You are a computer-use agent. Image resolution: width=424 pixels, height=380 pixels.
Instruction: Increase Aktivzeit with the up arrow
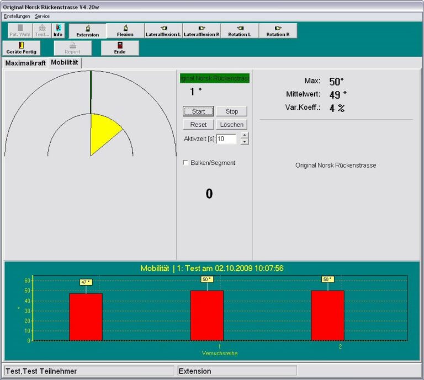pyautogui.click(x=245, y=136)
